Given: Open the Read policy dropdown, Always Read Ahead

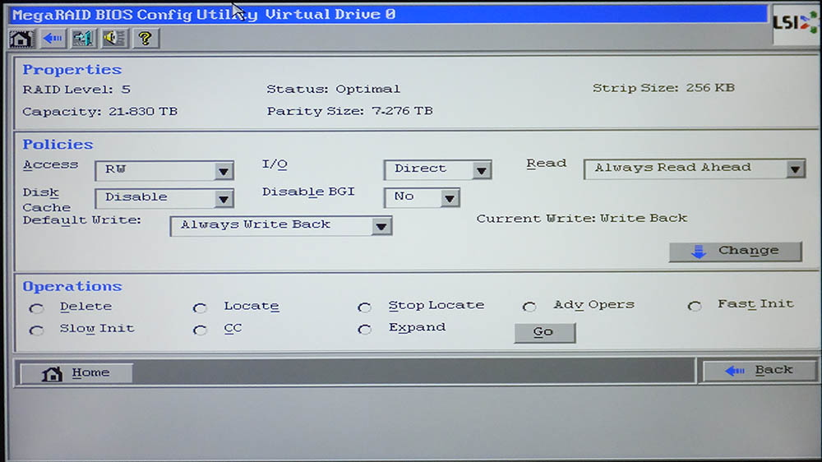Looking at the screenshot, I should 695,169.
